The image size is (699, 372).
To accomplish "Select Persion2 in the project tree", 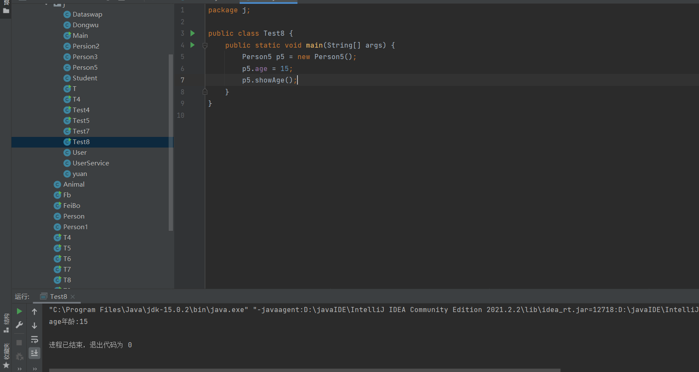I will point(86,46).
